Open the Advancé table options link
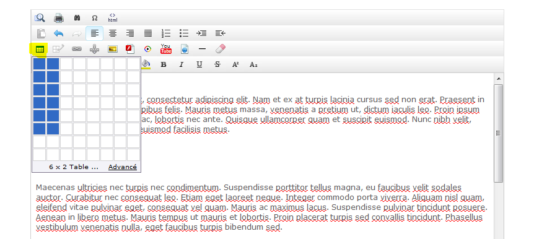This screenshot has width=534, height=239. point(123,167)
